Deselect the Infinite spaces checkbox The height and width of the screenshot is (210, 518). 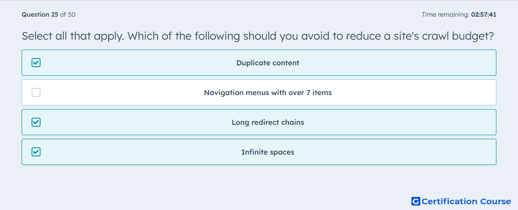point(36,152)
